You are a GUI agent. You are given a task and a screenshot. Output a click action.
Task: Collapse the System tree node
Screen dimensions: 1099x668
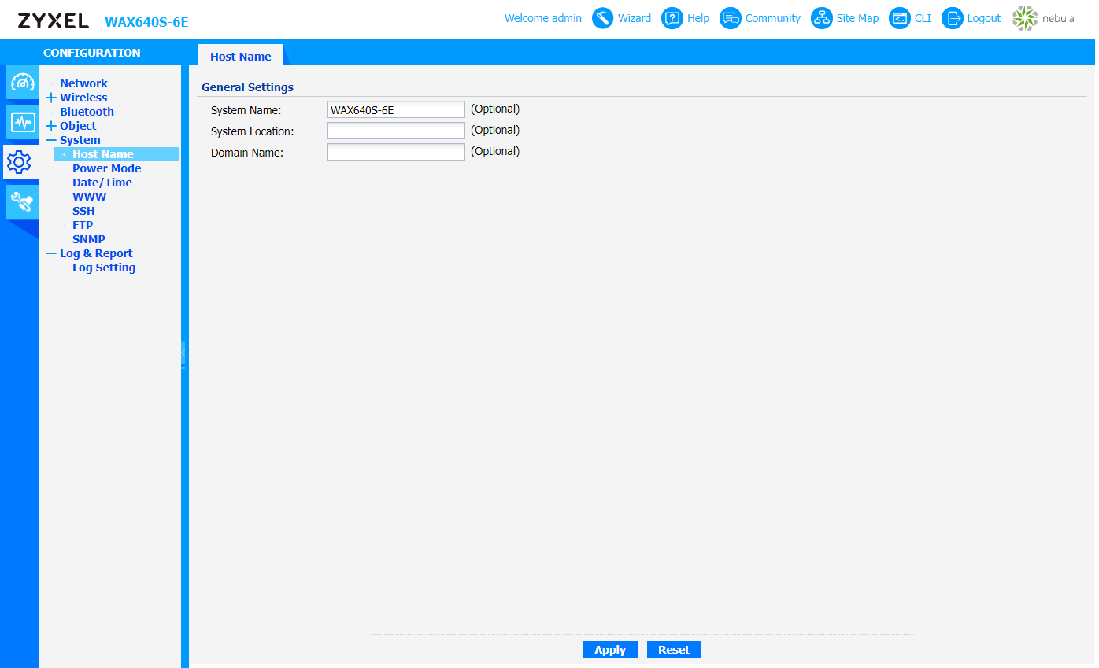click(x=52, y=140)
